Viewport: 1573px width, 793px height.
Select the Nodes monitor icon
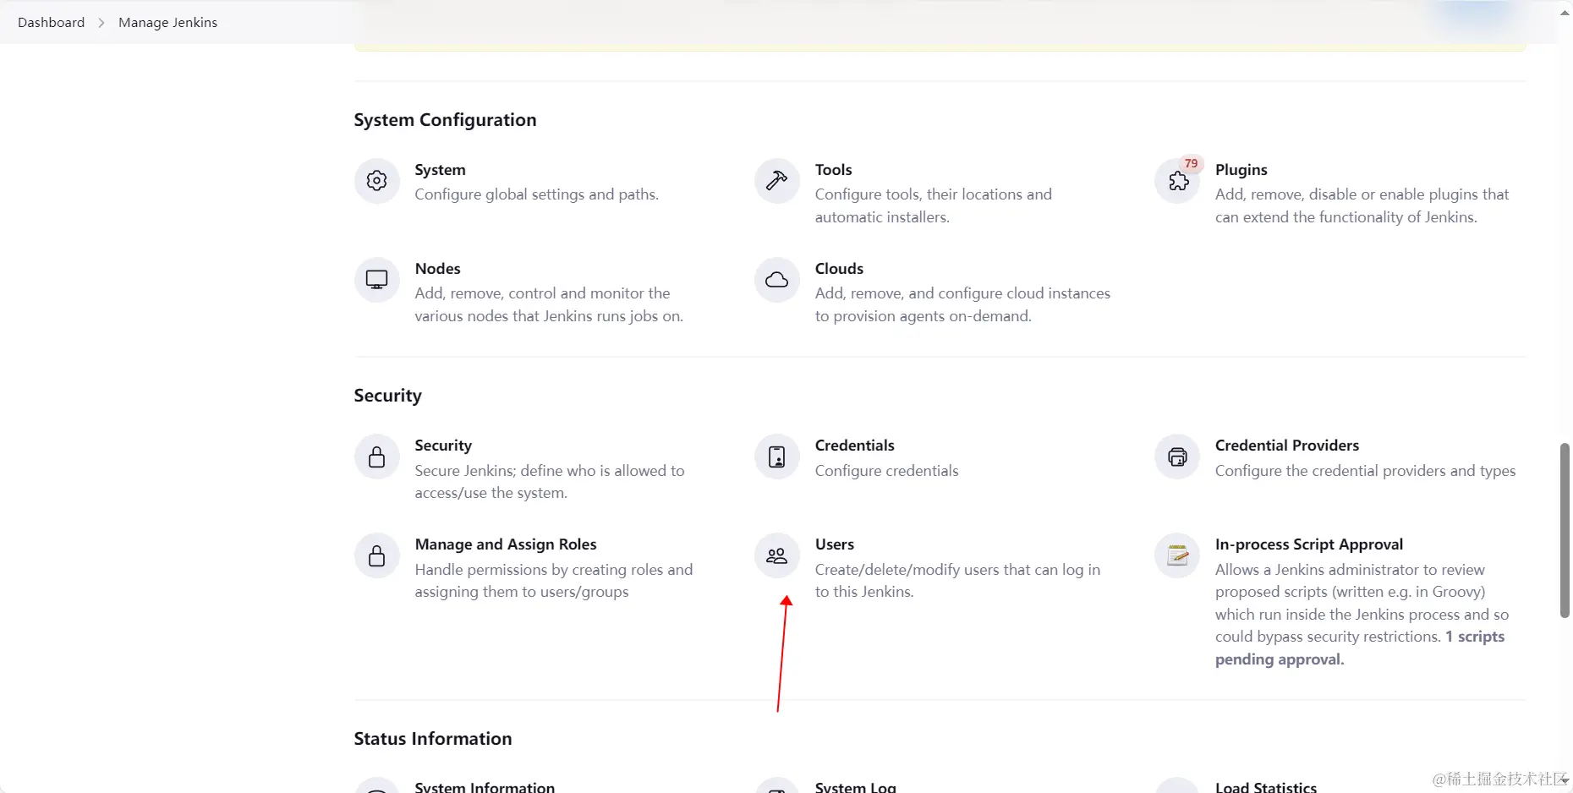pos(376,280)
